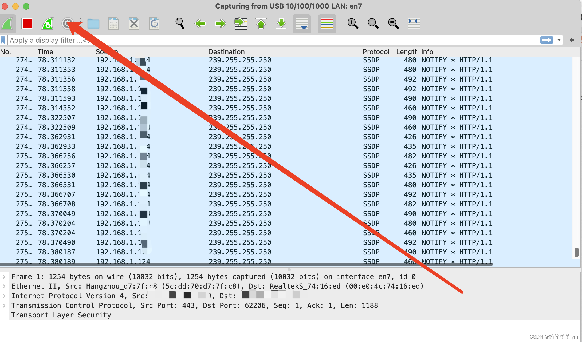
Task: Stop capturing packets with the red square
Action: click(27, 23)
